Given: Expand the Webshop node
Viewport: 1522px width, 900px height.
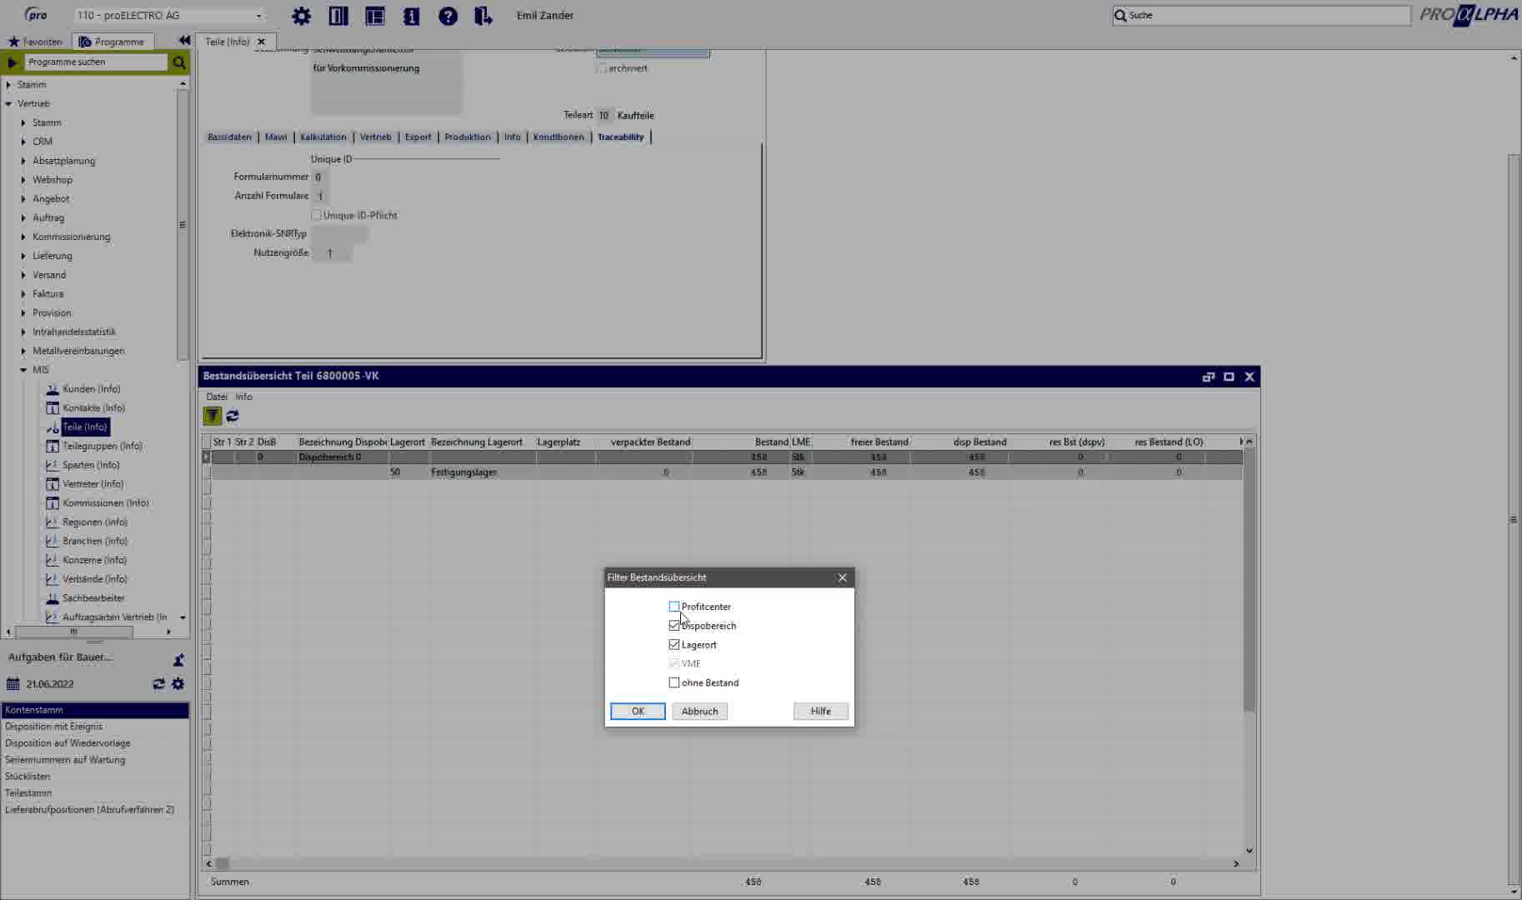Looking at the screenshot, I should point(23,180).
